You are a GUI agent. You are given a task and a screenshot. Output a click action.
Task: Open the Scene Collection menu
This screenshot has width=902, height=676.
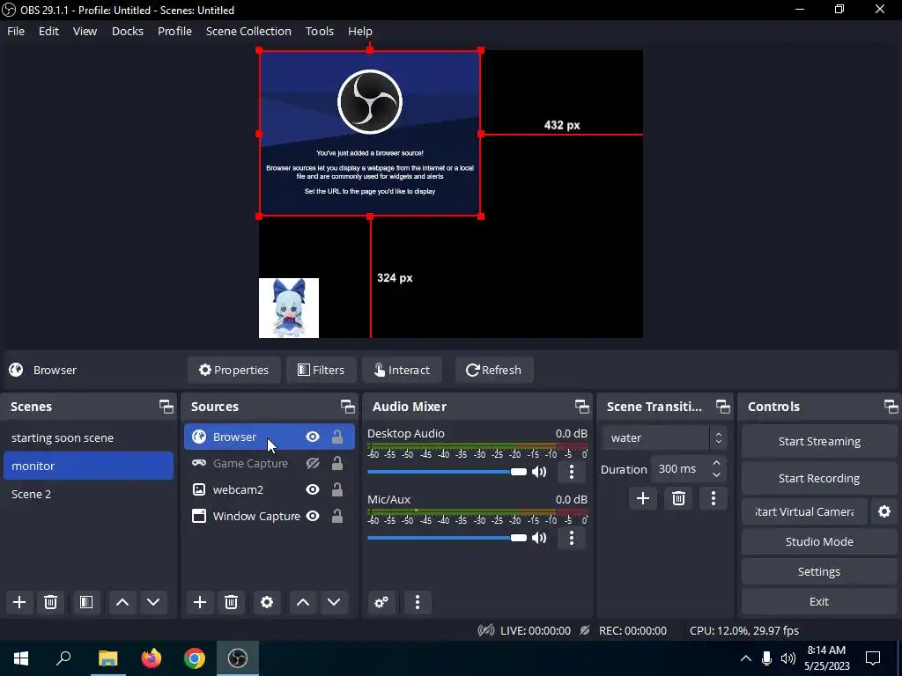click(x=248, y=31)
